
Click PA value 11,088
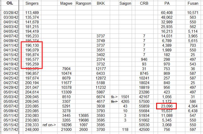(x=167, y=116)
